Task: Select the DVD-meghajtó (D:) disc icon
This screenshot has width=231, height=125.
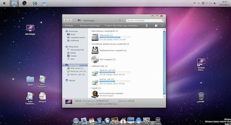Action: (x=95, y=59)
